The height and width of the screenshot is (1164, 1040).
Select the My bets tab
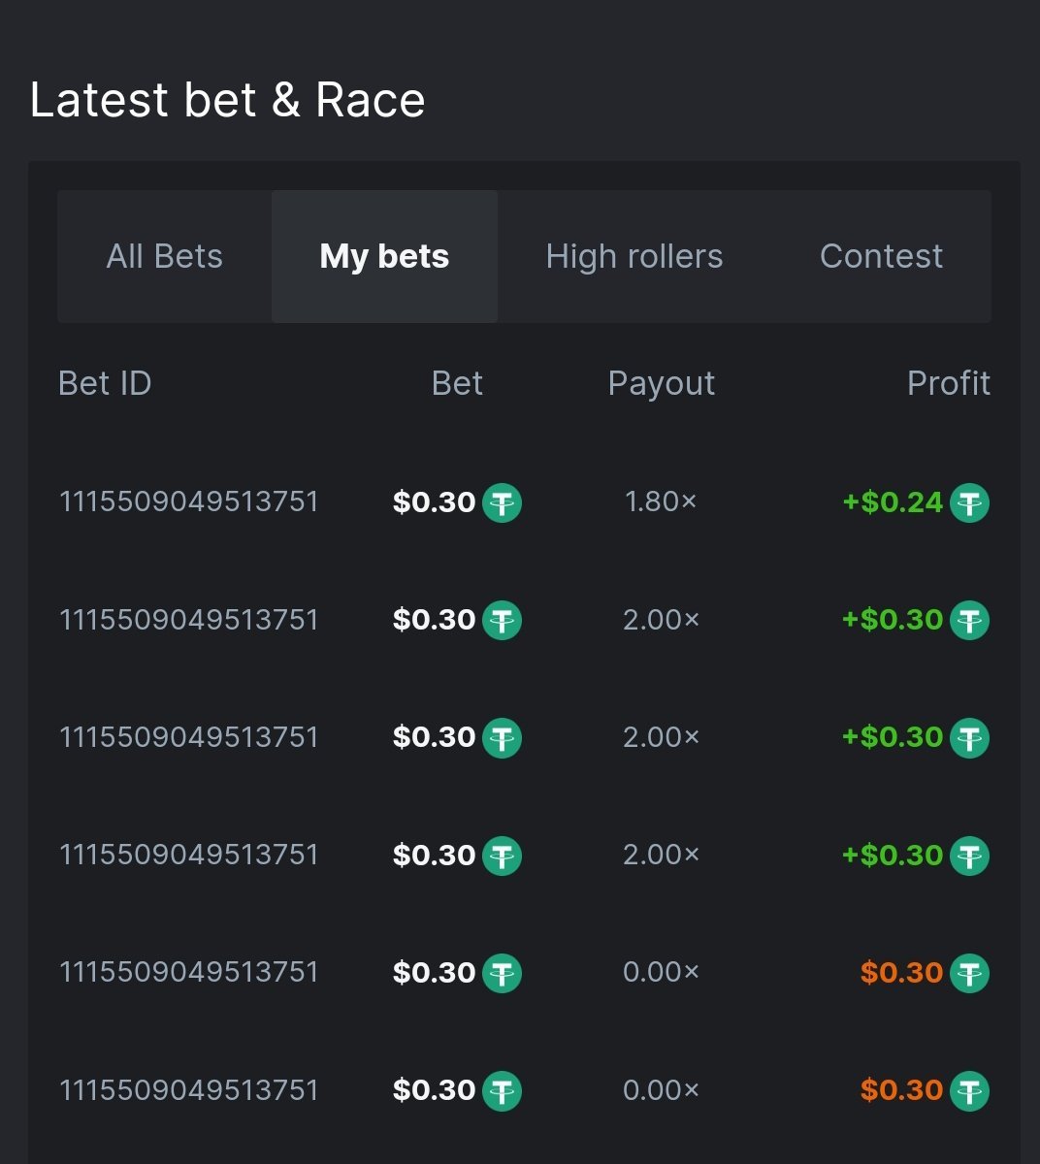click(x=384, y=256)
